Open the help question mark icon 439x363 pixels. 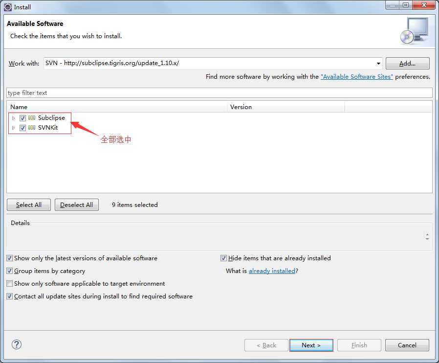[17, 344]
